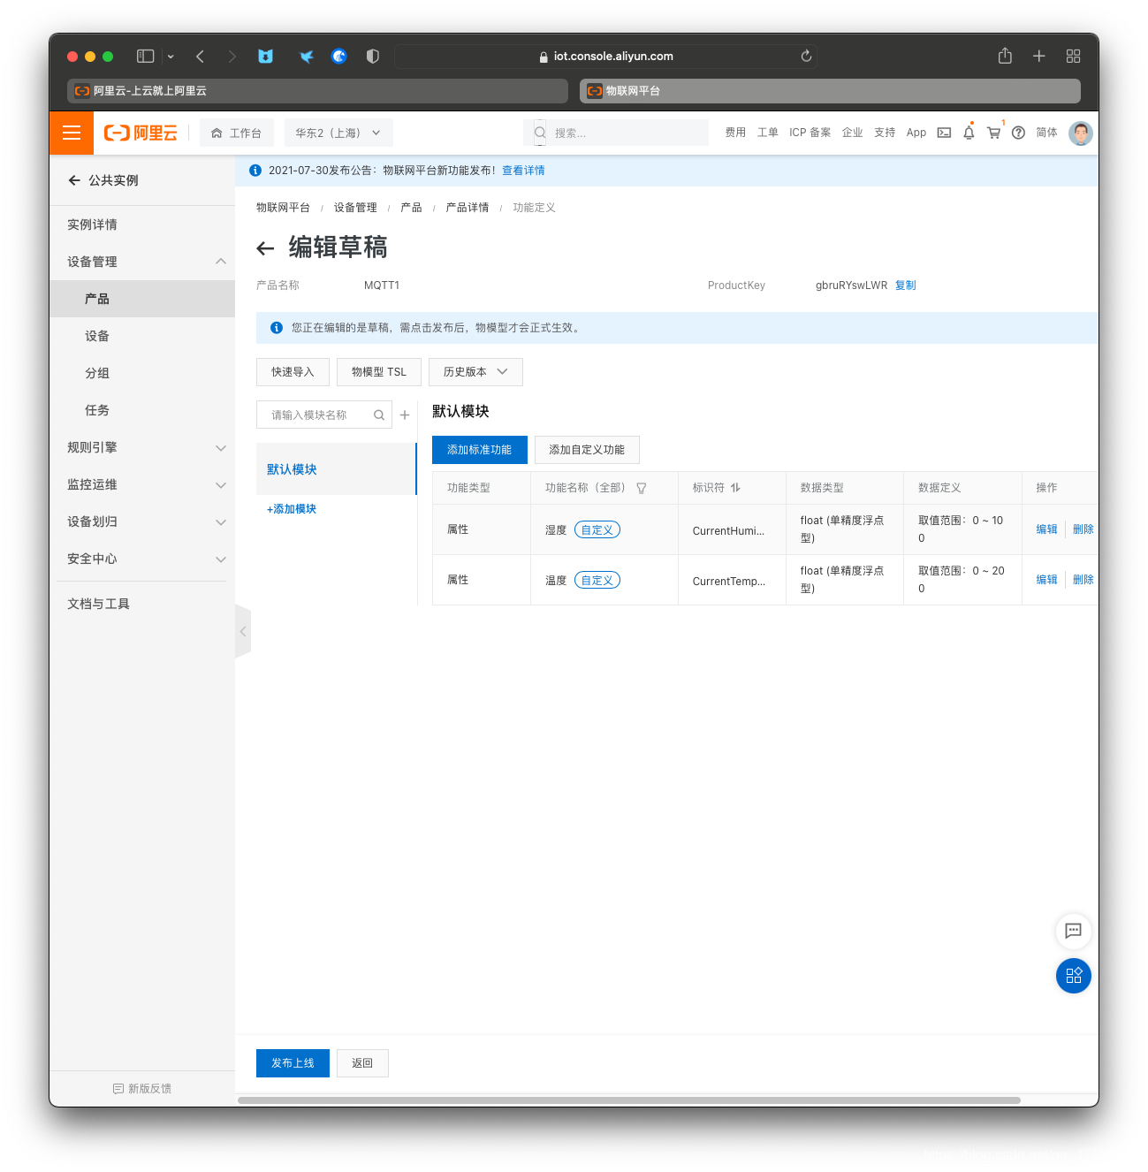Viewport: 1148px width, 1172px height.
Task: Click the notification bell icon
Action: (969, 133)
